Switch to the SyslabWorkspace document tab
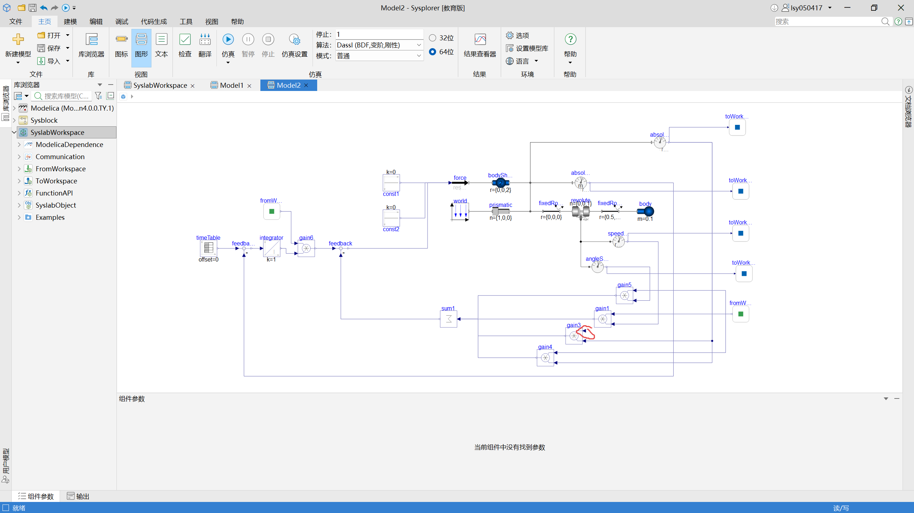 160,85
